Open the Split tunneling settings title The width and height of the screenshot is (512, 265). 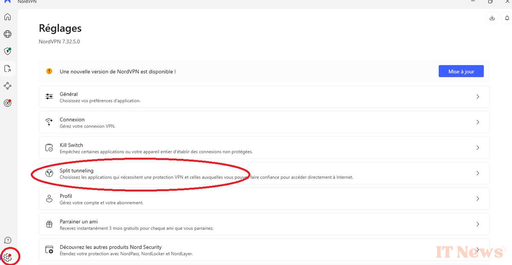pyautogui.click(x=76, y=171)
